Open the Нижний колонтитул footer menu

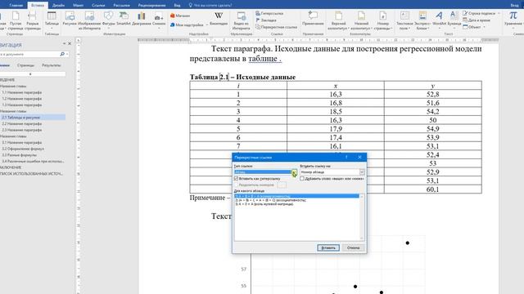361,20
